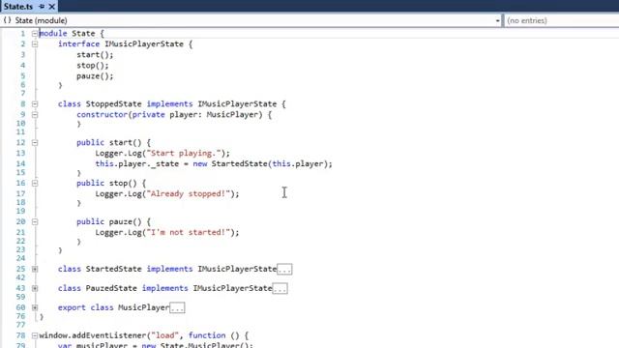Click "I'm not started!" string literal
The height and width of the screenshot is (348, 619).
coord(189,232)
